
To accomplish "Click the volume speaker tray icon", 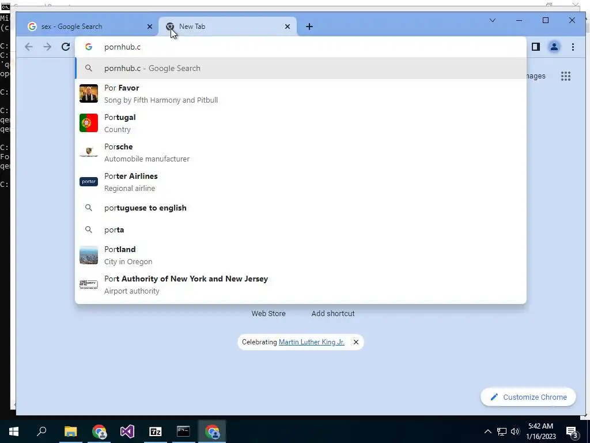I will (x=515, y=431).
